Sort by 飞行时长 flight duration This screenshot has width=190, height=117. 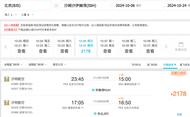[x=136, y=65]
